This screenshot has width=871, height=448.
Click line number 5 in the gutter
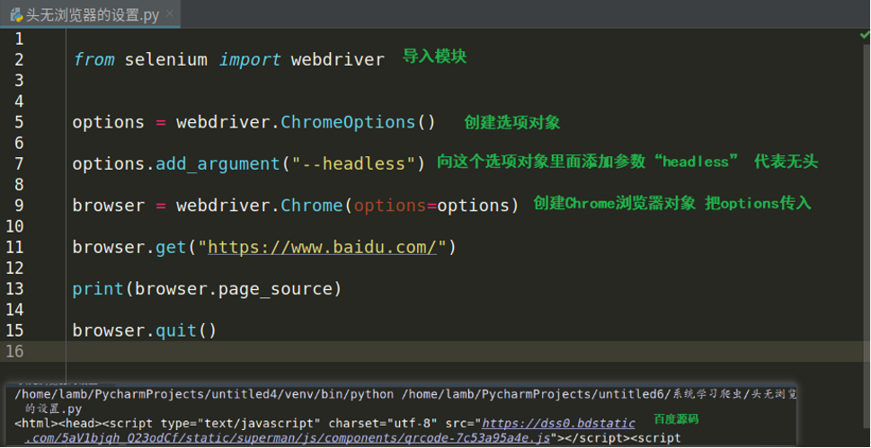(x=20, y=122)
